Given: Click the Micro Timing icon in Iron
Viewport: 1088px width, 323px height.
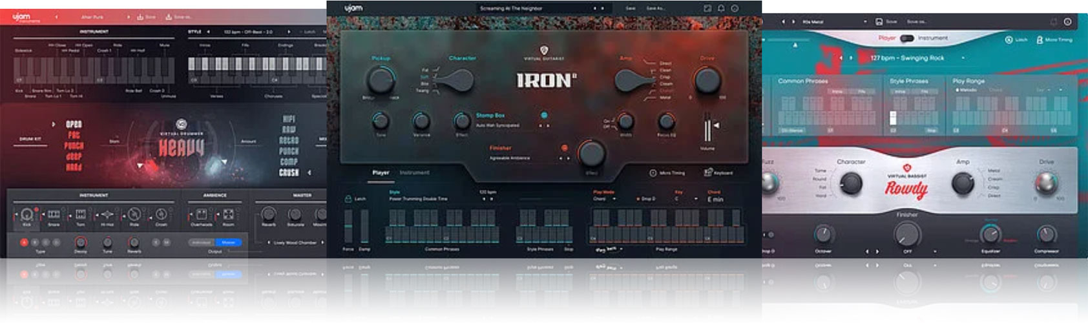Looking at the screenshot, I should pyautogui.click(x=653, y=172).
